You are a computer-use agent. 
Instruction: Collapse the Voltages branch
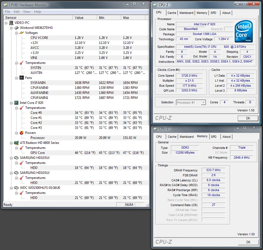(16, 33)
